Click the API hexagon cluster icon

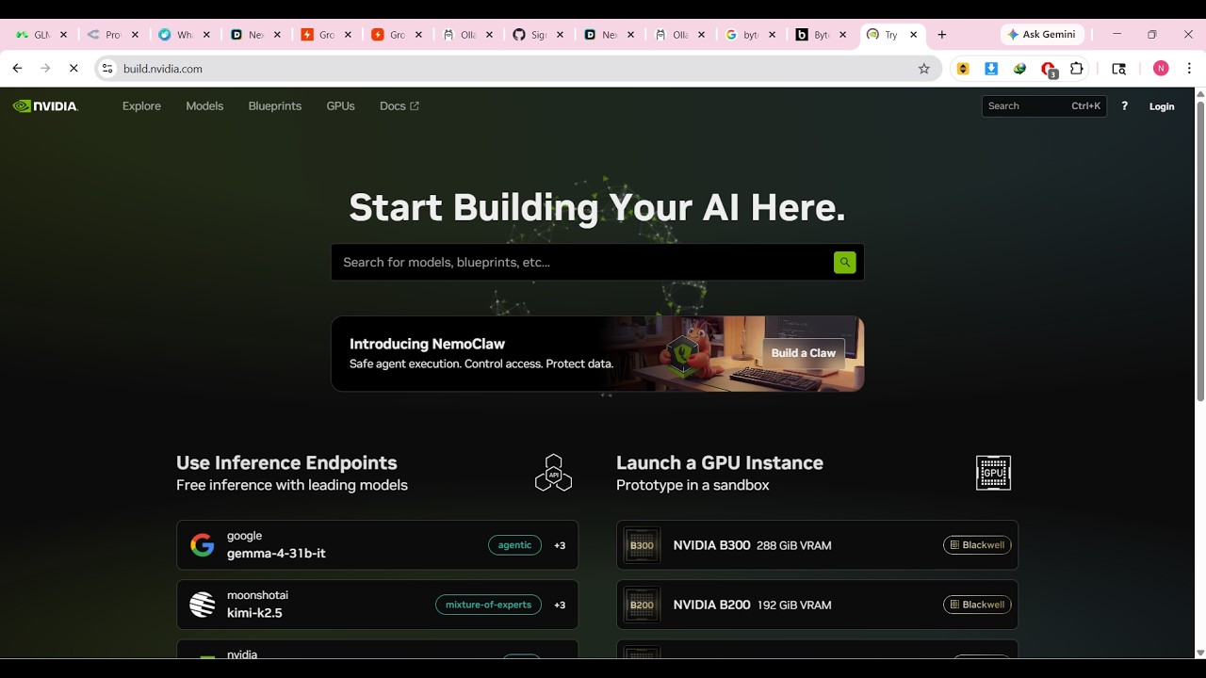[x=553, y=473]
